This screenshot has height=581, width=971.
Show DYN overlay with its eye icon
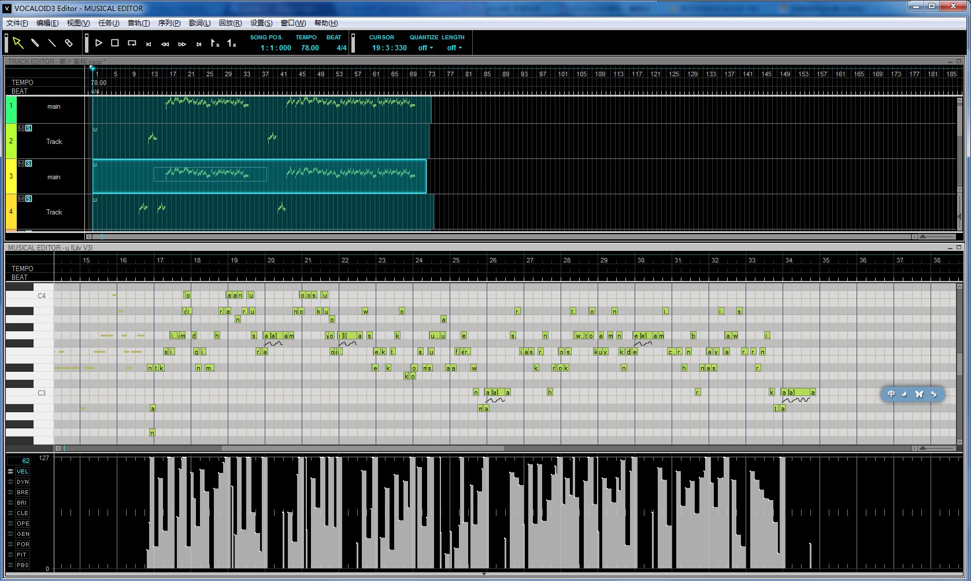(x=10, y=482)
